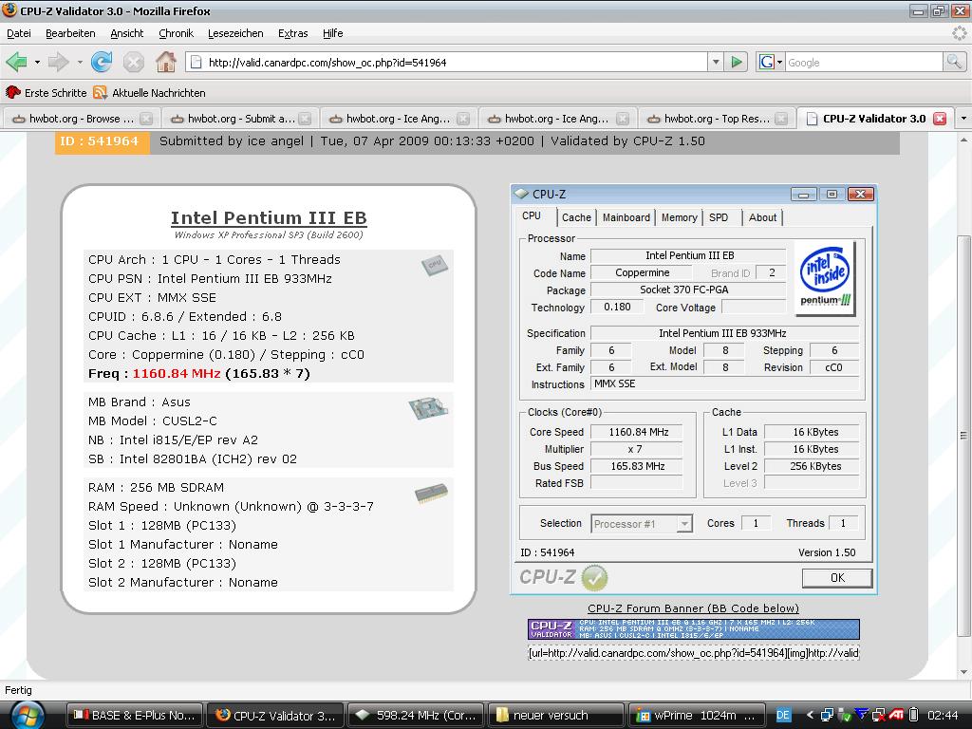The height and width of the screenshot is (729, 972).
Task: Switch to 598.24 MHz CPU-Z taskbar window
Action: tap(417, 716)
